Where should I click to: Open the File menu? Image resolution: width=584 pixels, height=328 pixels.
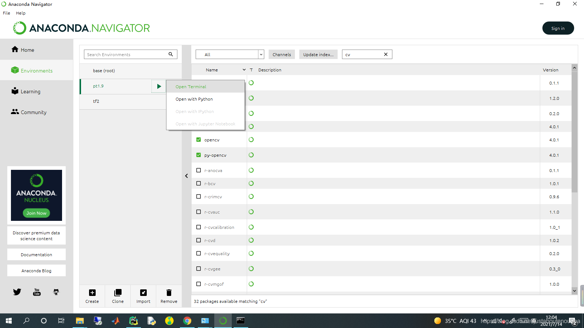(7, 13)
